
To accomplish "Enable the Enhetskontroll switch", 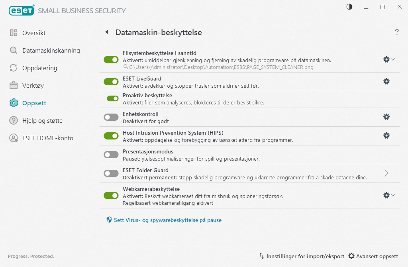I will click(111, 117).
